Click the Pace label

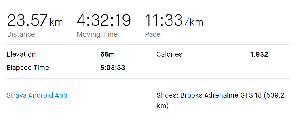tap(153, 34)
